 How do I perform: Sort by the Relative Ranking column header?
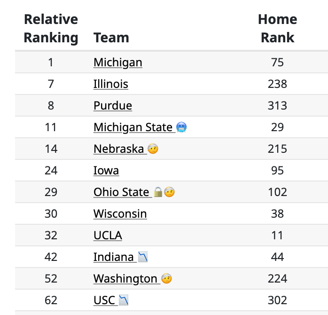point(51,29)
